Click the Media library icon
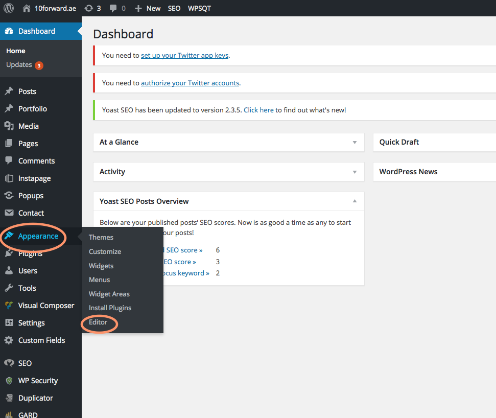Viewport: 496px width, 418px height. [9, 126]
